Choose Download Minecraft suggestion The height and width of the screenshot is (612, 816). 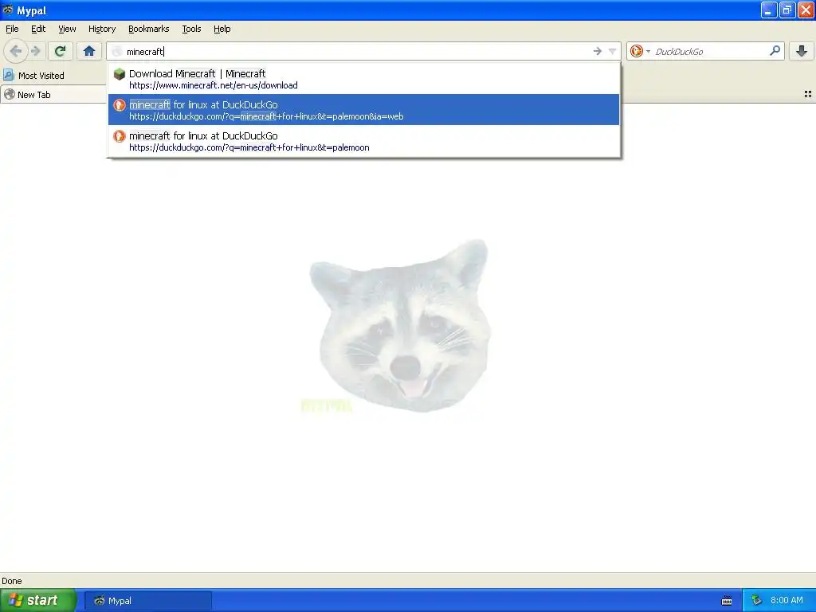(363, 79)
